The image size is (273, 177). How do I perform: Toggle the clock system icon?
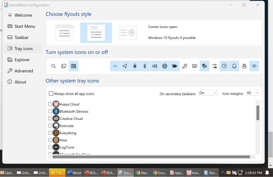tap(224, 66)
